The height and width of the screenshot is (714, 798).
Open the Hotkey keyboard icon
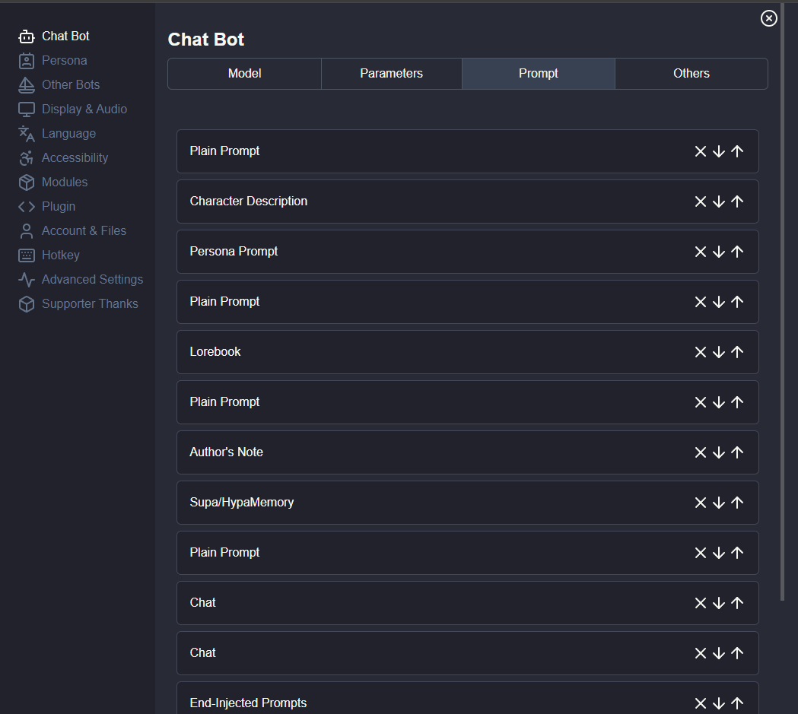click(27, 255)
